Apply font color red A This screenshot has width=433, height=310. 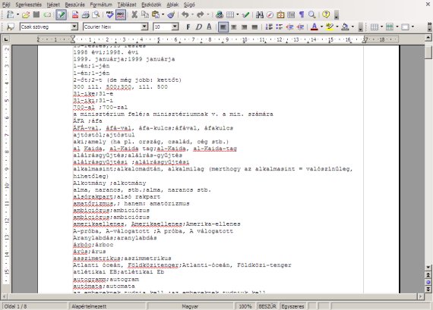point(314,27)
